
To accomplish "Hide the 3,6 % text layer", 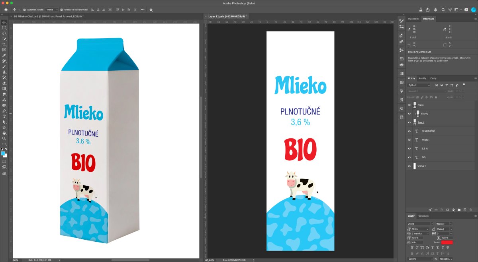I will pyautogui.click(x=409, y=149).
